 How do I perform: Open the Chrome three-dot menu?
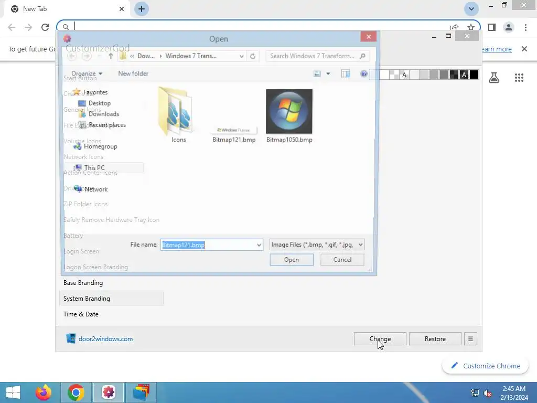pyautogui.click(x=525, y=27)
